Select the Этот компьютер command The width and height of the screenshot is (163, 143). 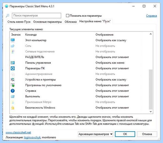[x=36, y=40]
